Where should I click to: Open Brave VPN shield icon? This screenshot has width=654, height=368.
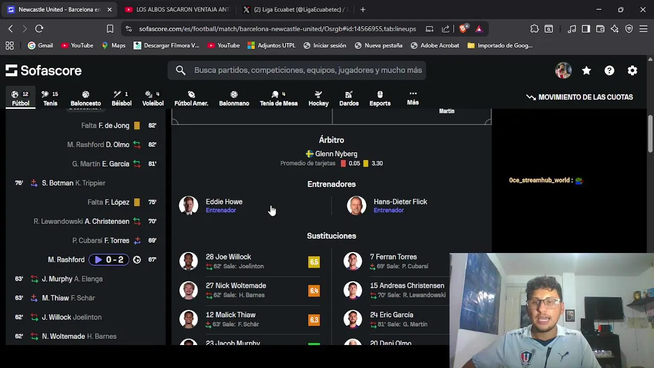pos(629,29)
